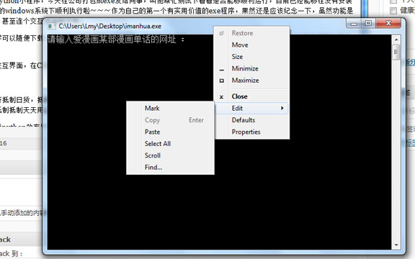The image size is (415, 259).
Task: Expand the Edit submenu arrow
Action: click(x=282, y=108)
